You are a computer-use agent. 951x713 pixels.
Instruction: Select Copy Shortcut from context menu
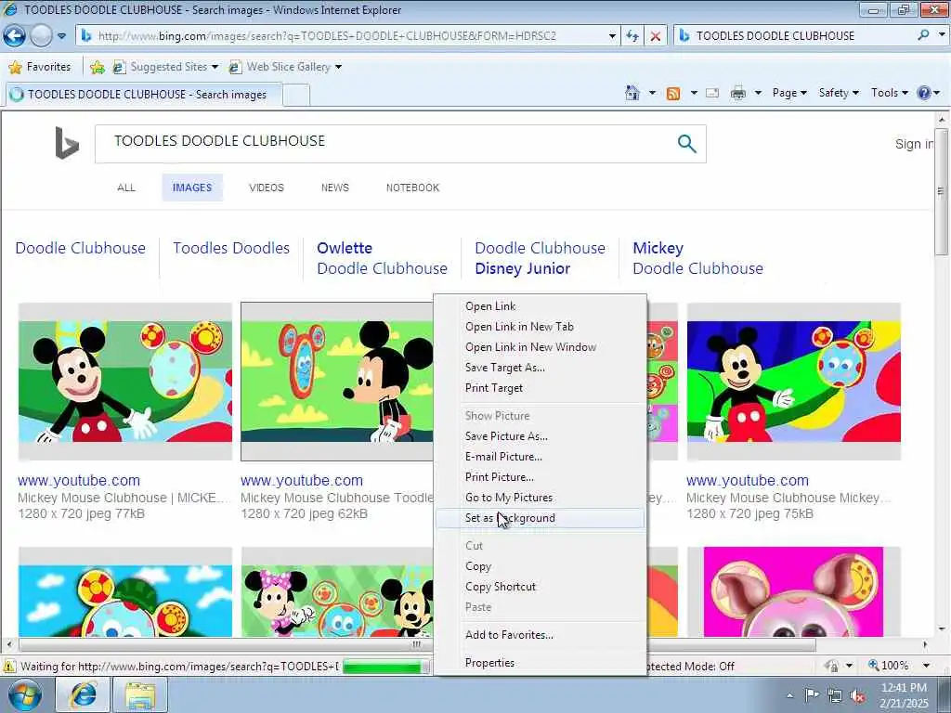tap(540, 587)
